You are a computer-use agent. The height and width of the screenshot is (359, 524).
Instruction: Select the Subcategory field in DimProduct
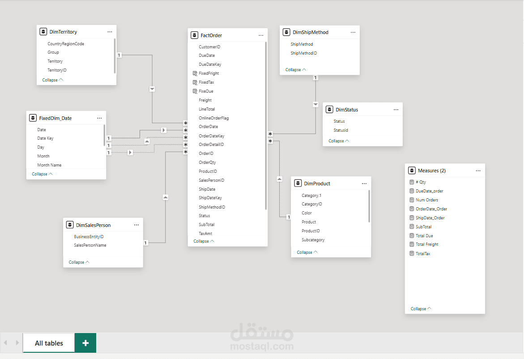click(x=313, y=239)
